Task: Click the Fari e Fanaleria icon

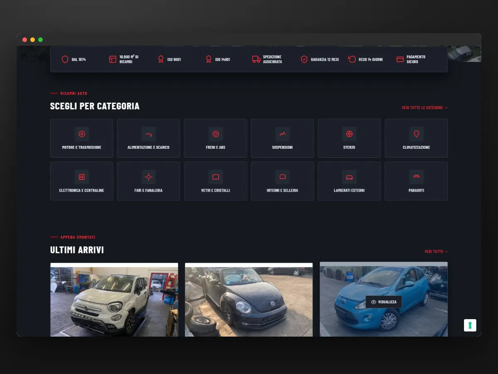Action: (149, 177)
